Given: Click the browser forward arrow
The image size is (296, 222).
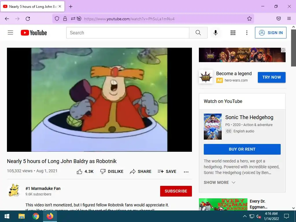Looking at the screenshot, I should [x=17, y=19].
